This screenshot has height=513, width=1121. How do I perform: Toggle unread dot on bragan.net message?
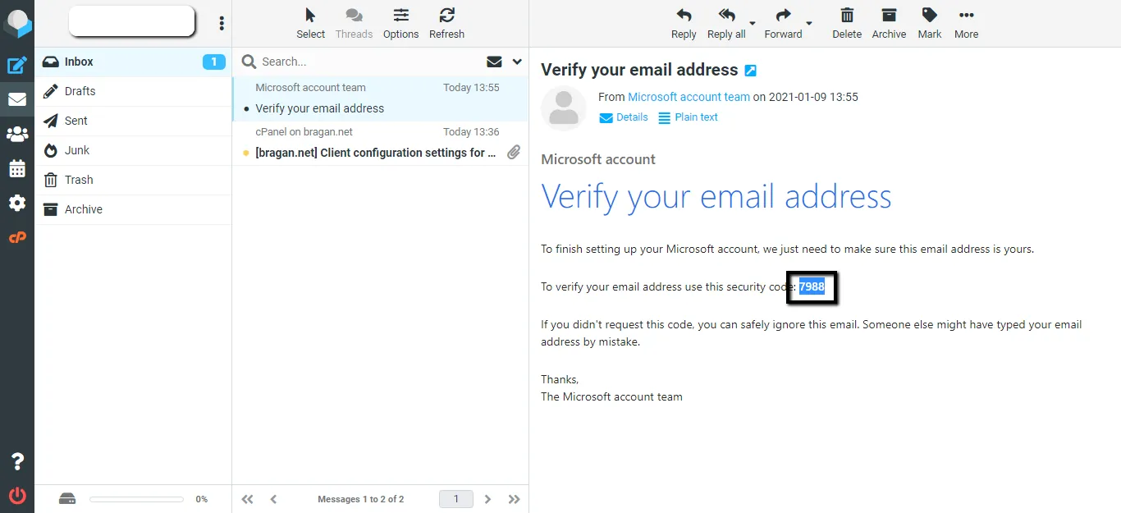click(246, 153)
